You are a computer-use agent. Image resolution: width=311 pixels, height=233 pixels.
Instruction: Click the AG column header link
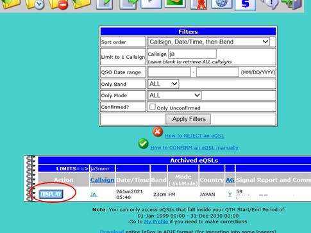(230, 180)
